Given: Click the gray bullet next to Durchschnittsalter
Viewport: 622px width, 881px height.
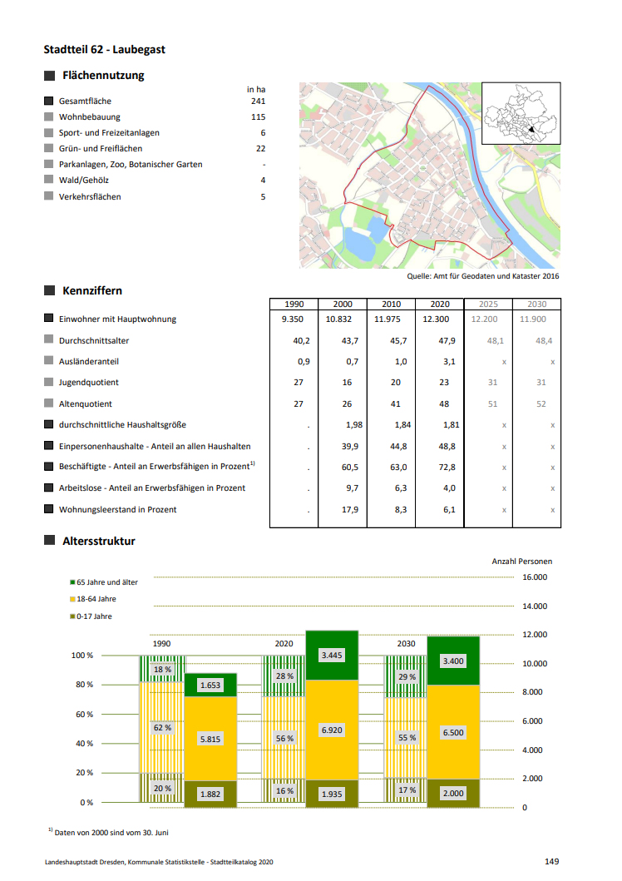Looking at the screenshot, I should pyautogui.click(x=49, y=340).
